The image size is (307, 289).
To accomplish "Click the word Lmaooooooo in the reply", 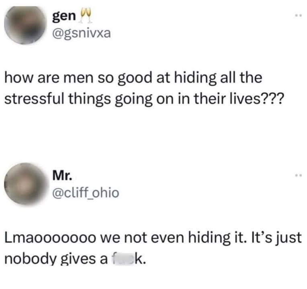I will pyautogui.click(x=50, y=238).
